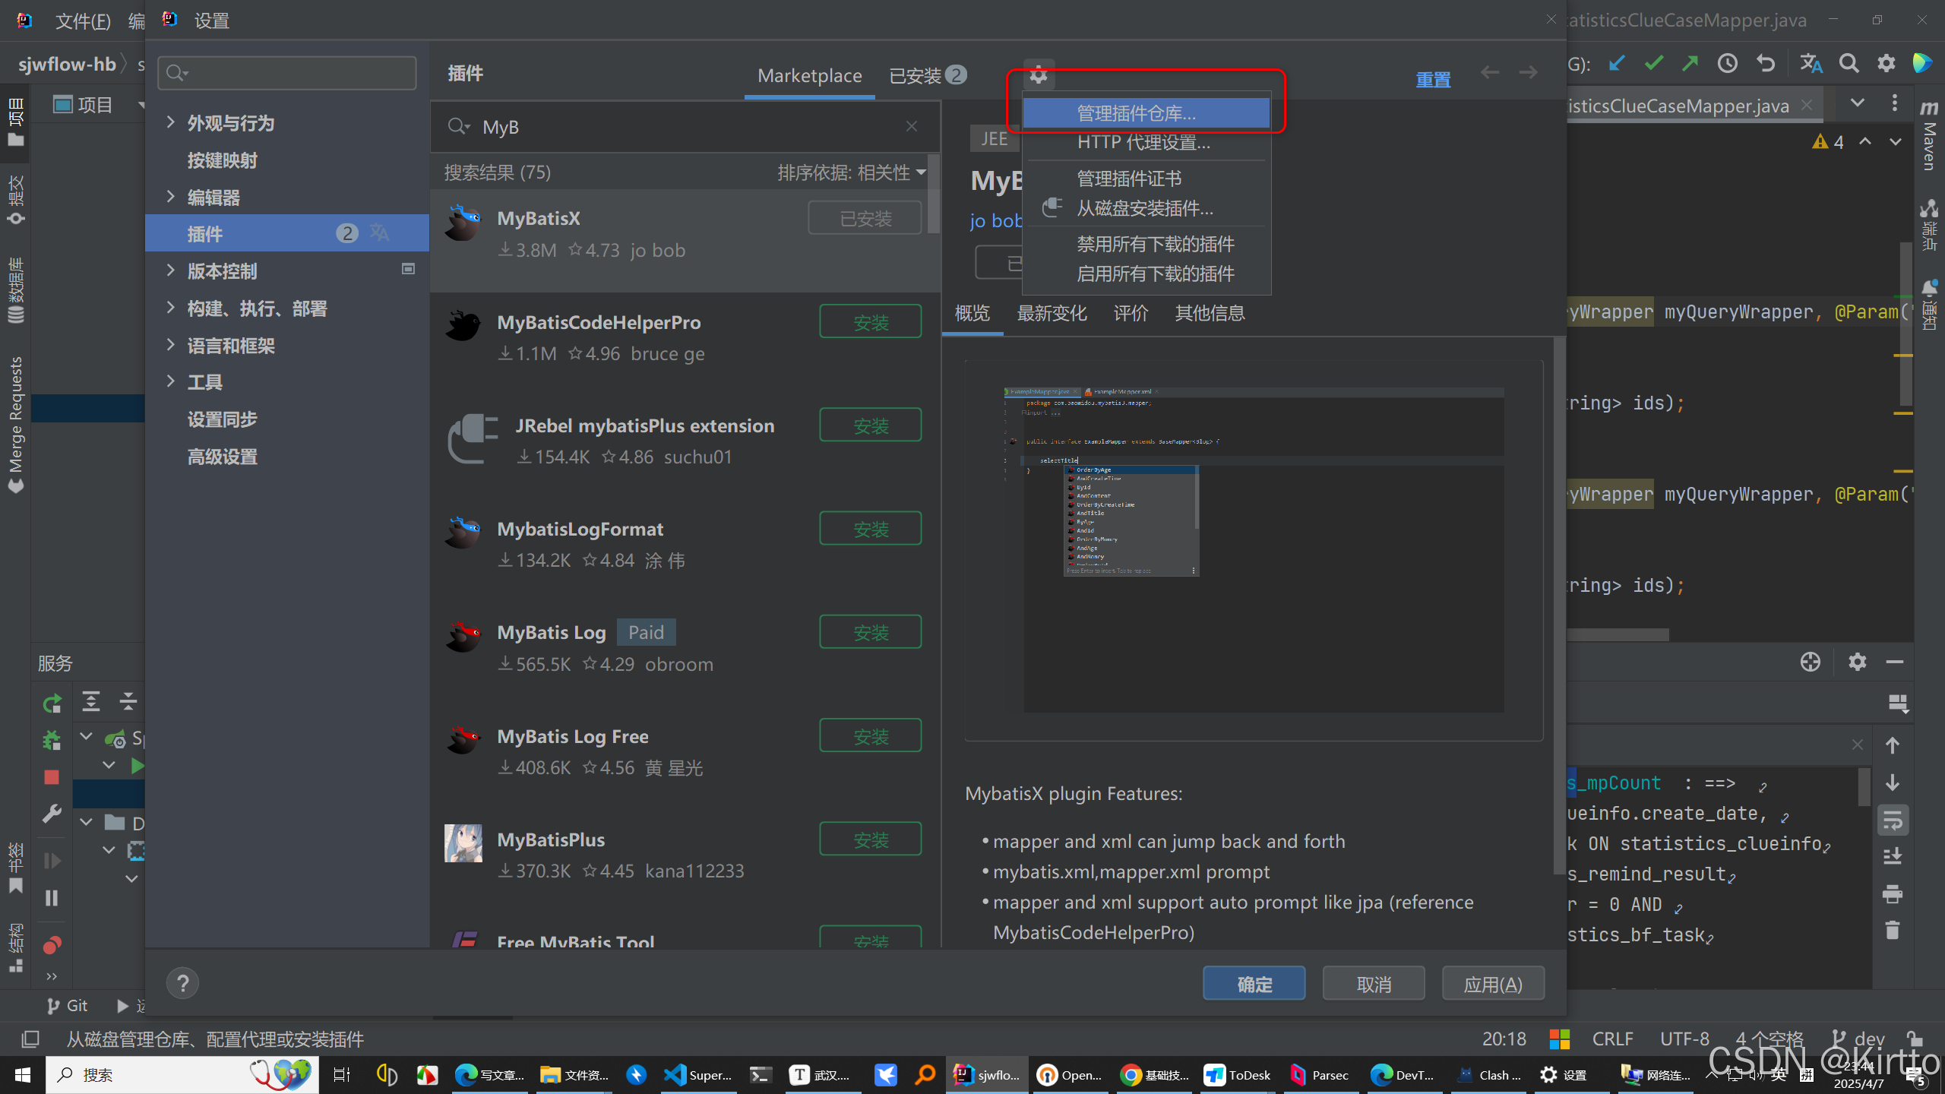Image resolution: width=1945 pixels, height=1094 pixels.
Task: Clear the MyB plugin search text
Action: (911, 126)
